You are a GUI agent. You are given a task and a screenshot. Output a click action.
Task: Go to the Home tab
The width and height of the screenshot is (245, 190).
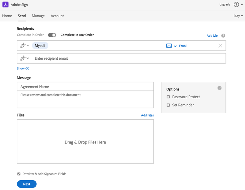tap(7, 16)
